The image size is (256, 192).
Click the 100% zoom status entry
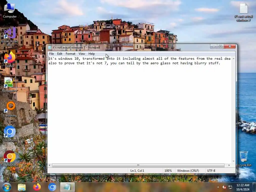[x=168, y=171]
